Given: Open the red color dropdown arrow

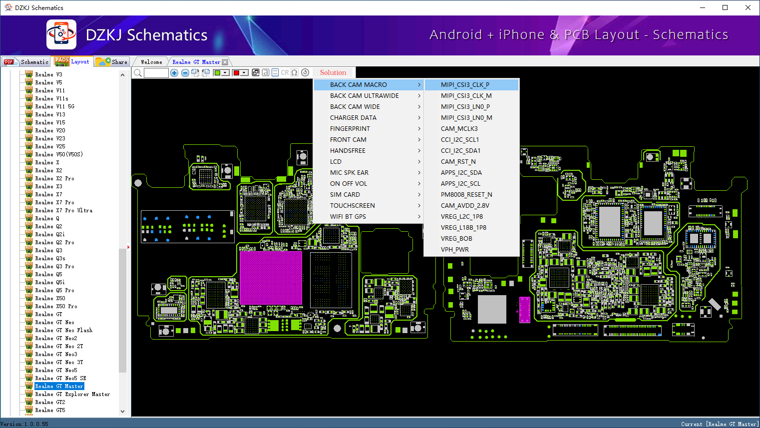Looking at the screenshot, I should point(244,73).
